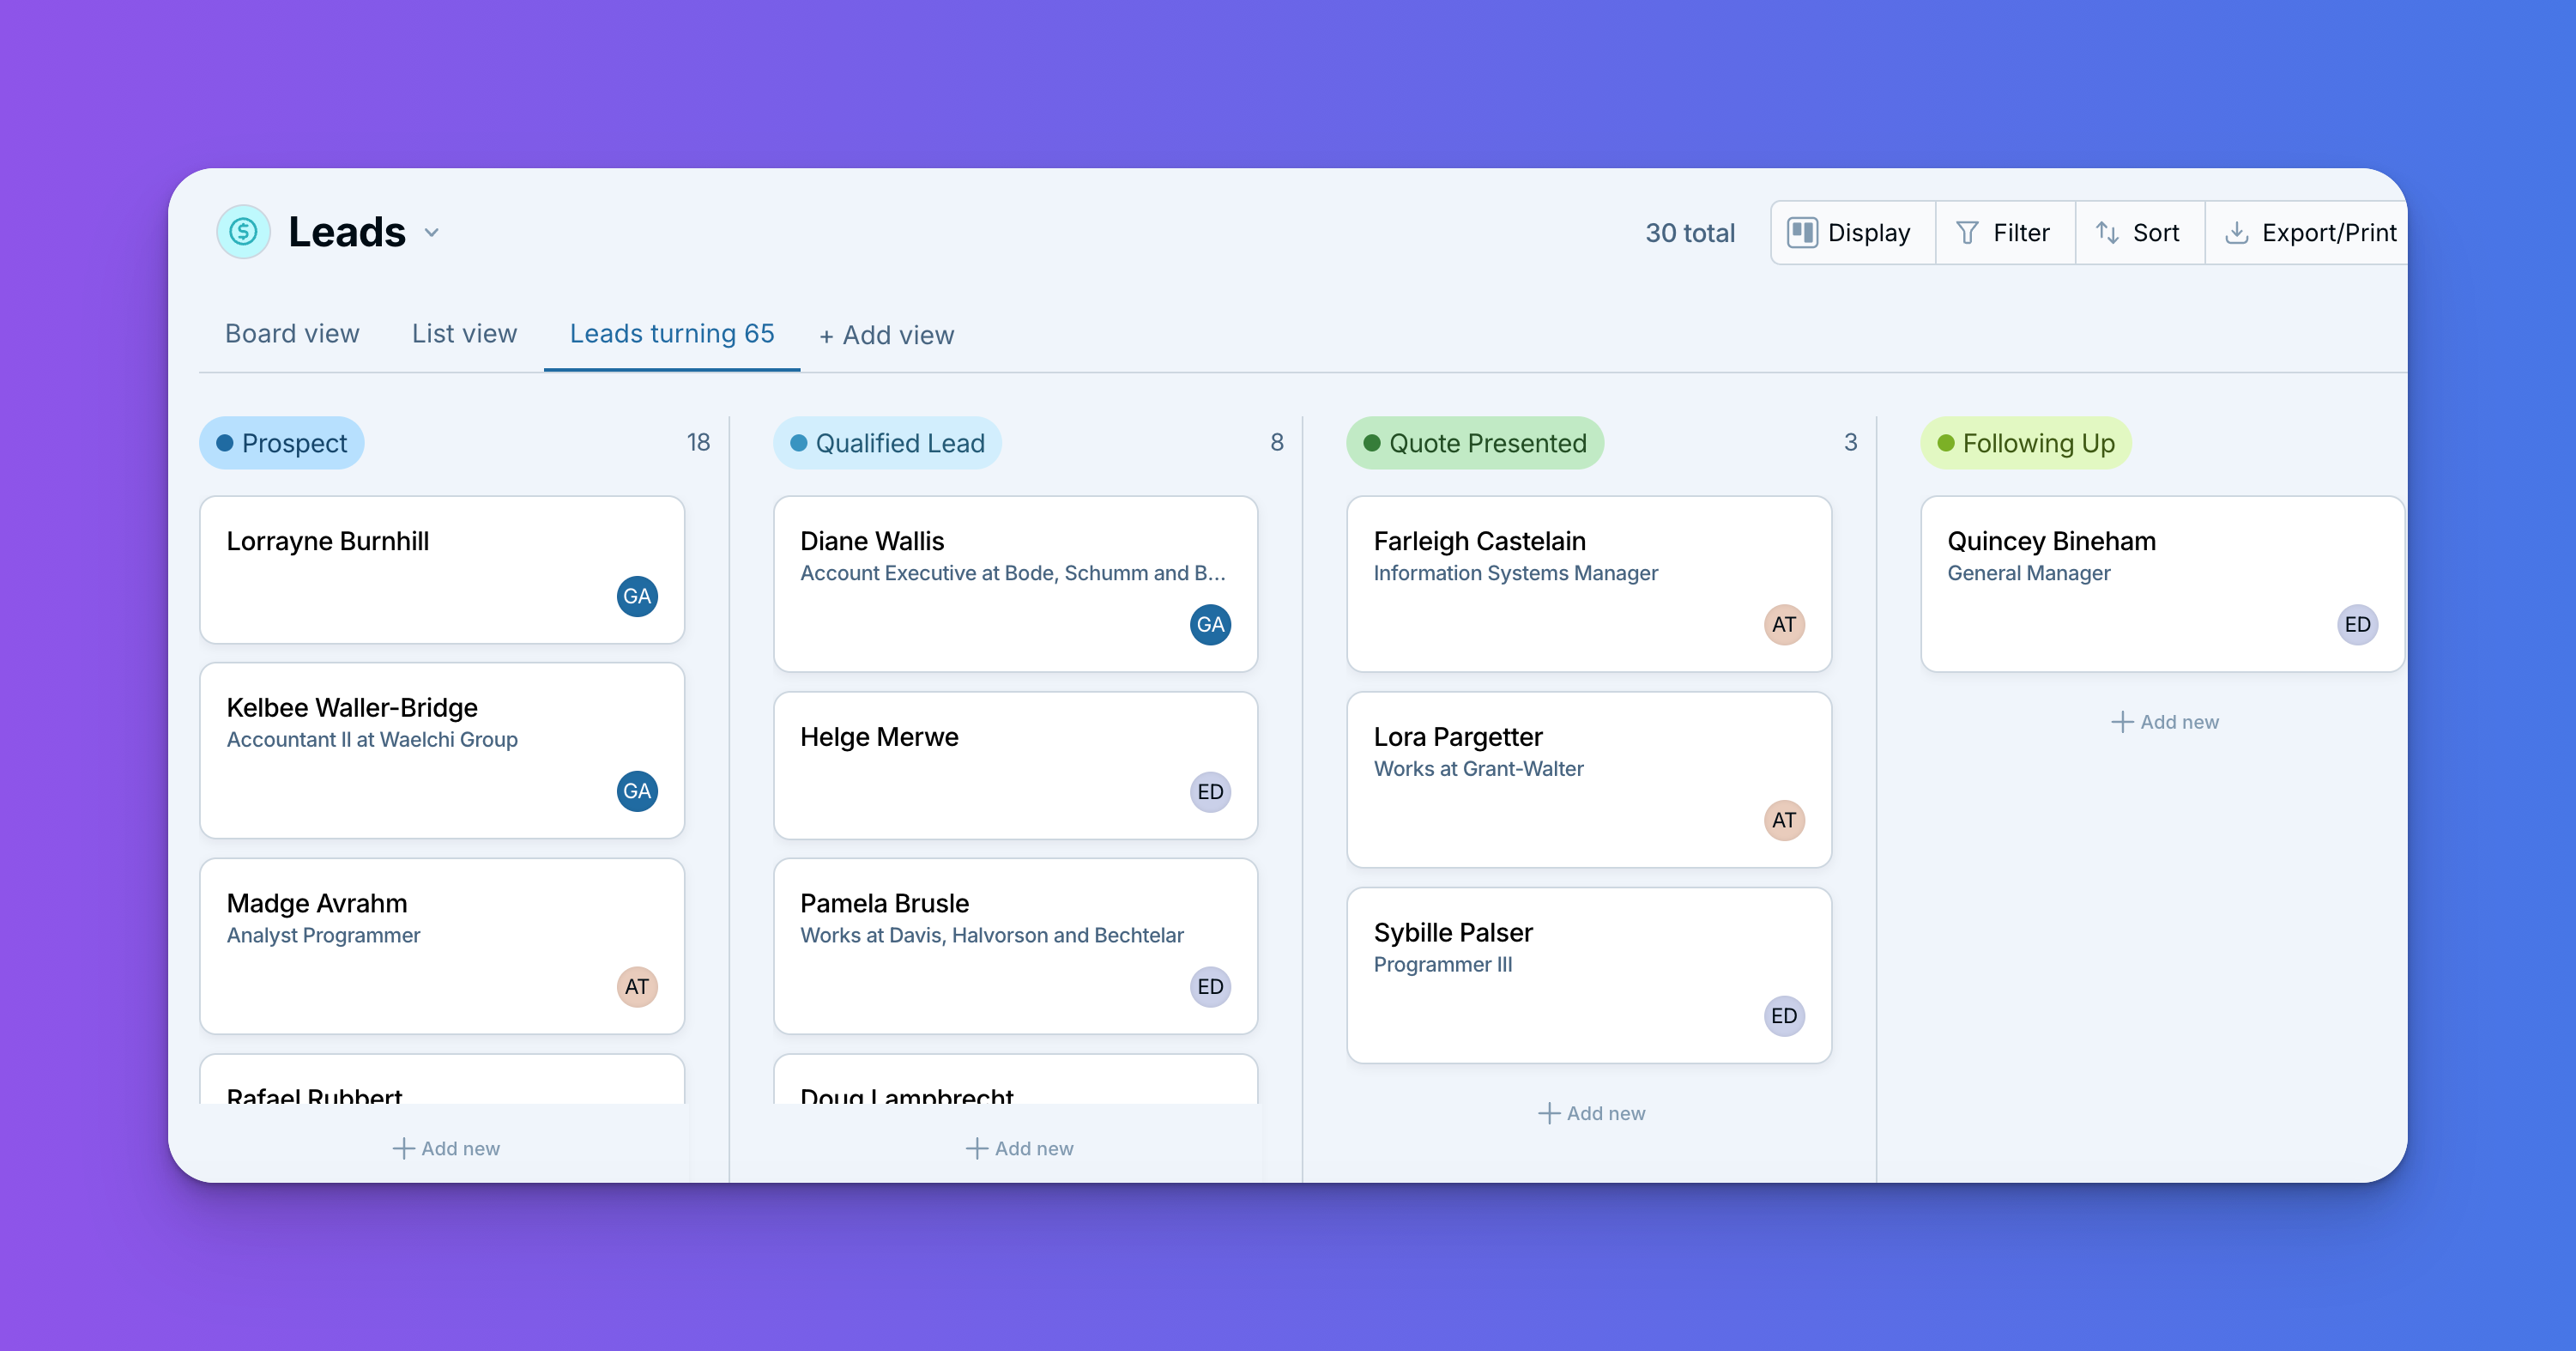Viewport: 2576px width, 1351px height.
Task: Click the Prospect count 18
Action: (x=698, y=442)
